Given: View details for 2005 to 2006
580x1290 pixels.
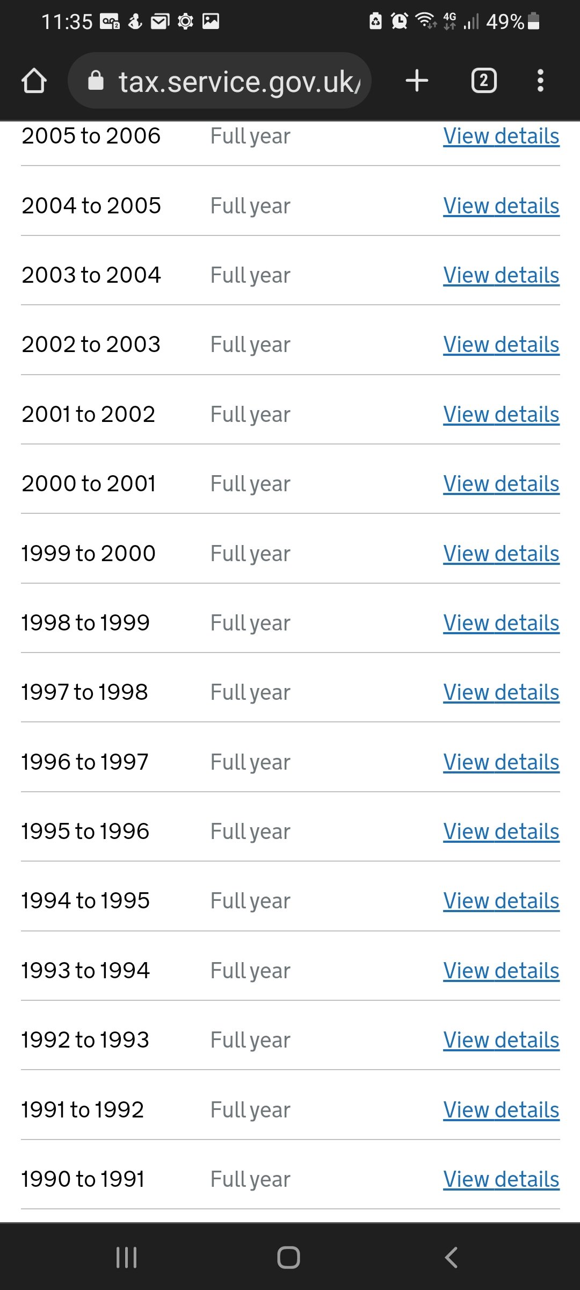Looking at the screenshot, I should coord(501,137).
